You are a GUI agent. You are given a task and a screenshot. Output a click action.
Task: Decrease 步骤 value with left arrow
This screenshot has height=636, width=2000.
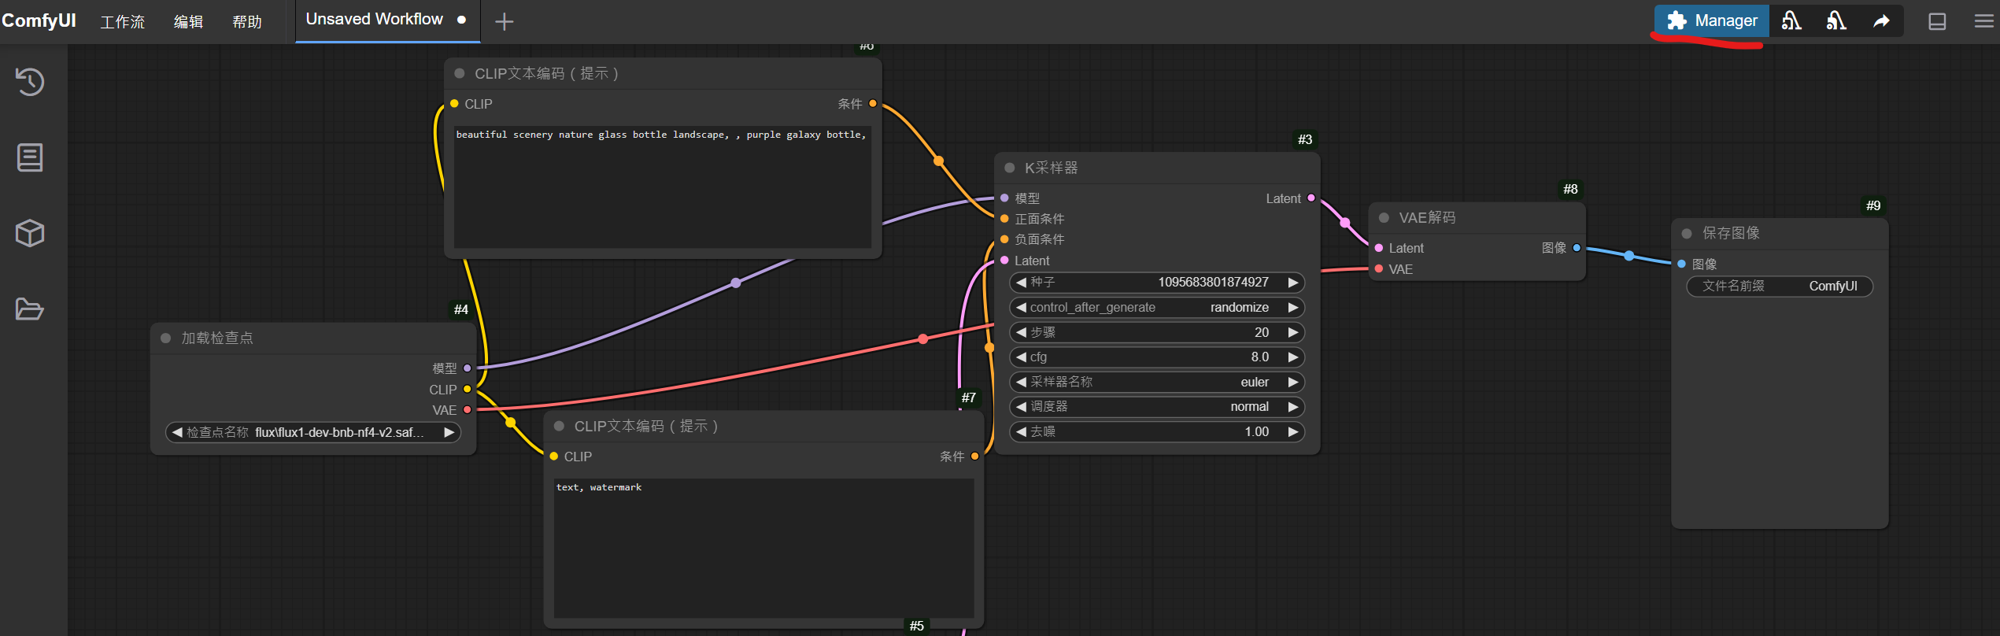(x=1021, y=332)
